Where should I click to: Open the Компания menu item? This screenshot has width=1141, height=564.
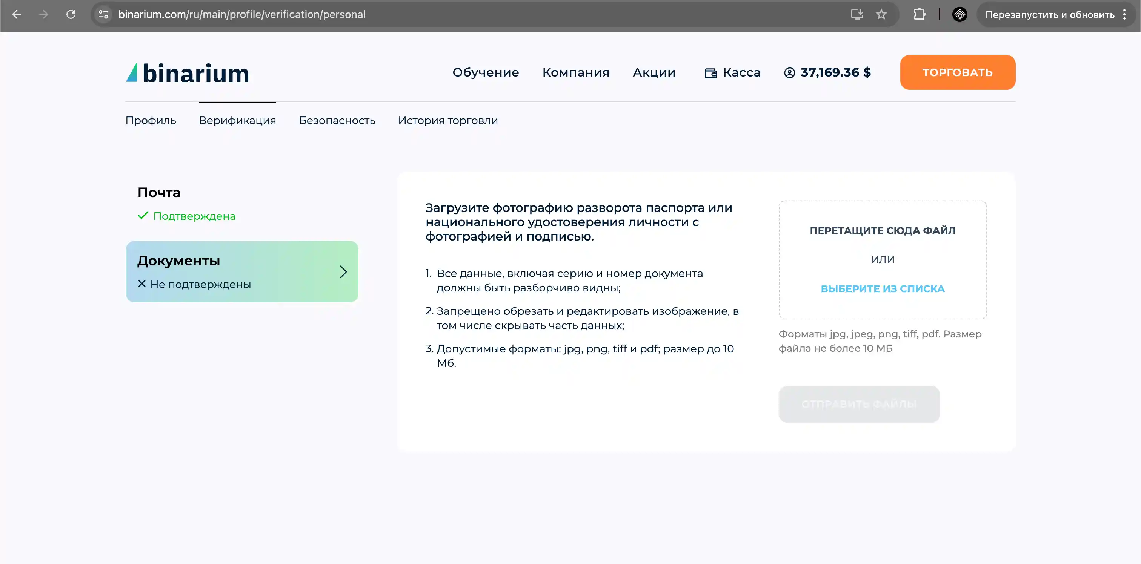coord(576,73)
